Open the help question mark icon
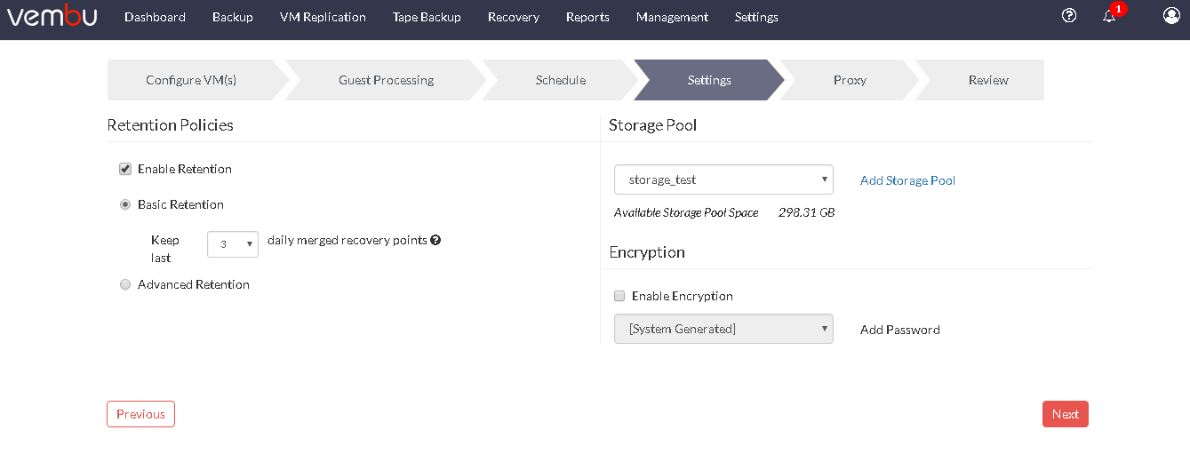Screen dimensions: 1190x462 coord(1069,16)
